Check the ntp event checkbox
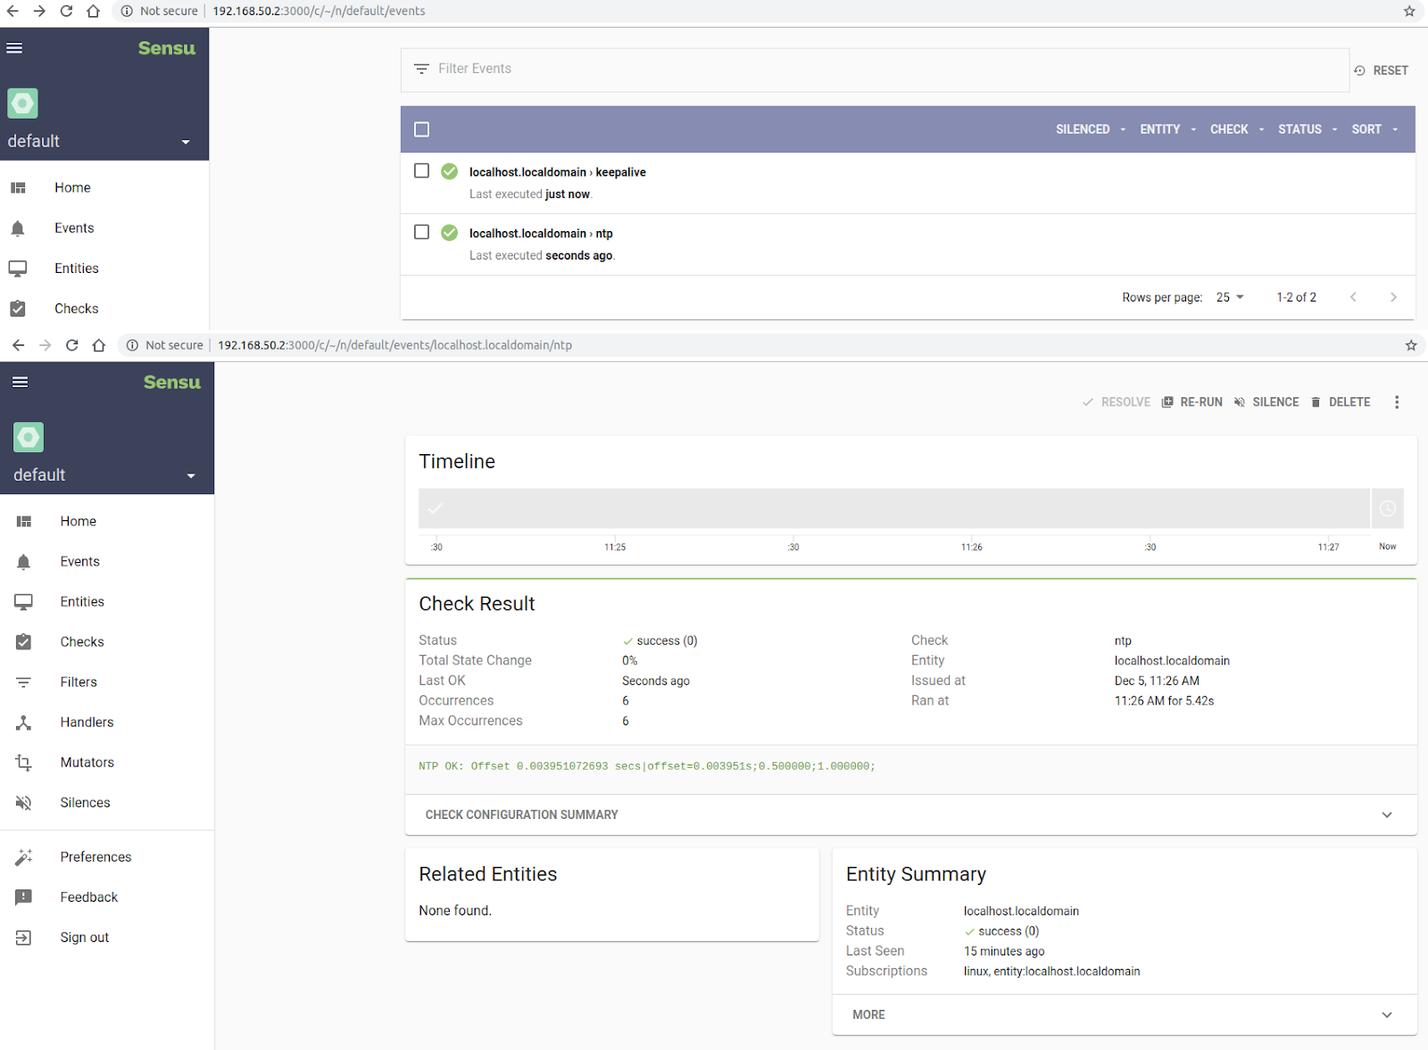This screenshot has width=1428, height=1050. [x=421, y=232]
